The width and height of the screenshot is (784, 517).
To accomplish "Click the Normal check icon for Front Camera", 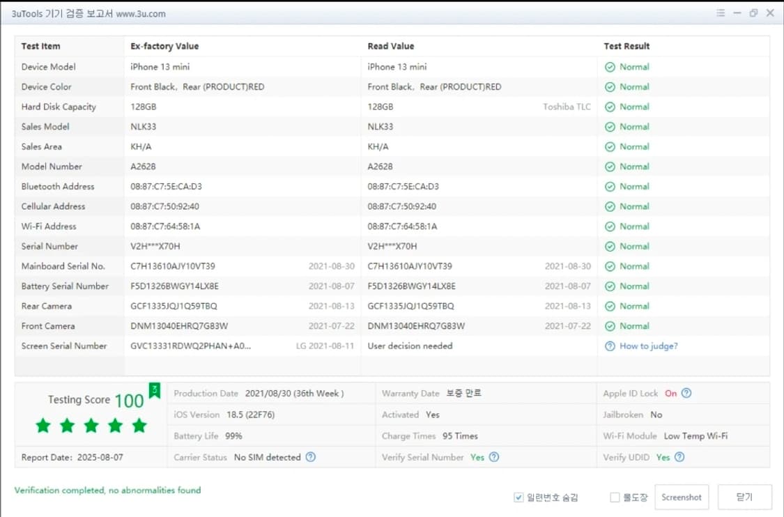I will [x=610, y=326].
